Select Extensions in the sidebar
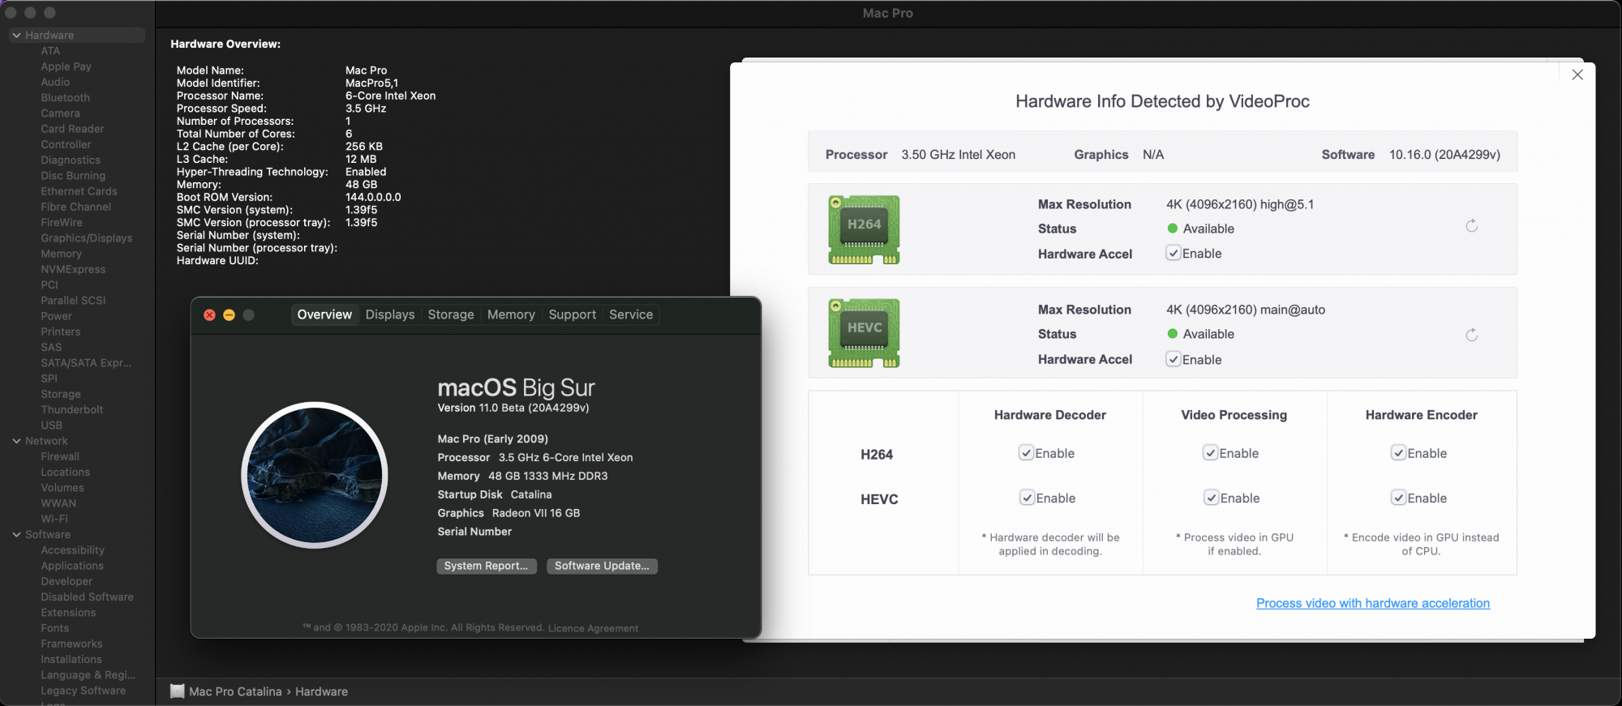Image resolution: width=1622 pixels, height=706 pixels. (x=68, y=613)
